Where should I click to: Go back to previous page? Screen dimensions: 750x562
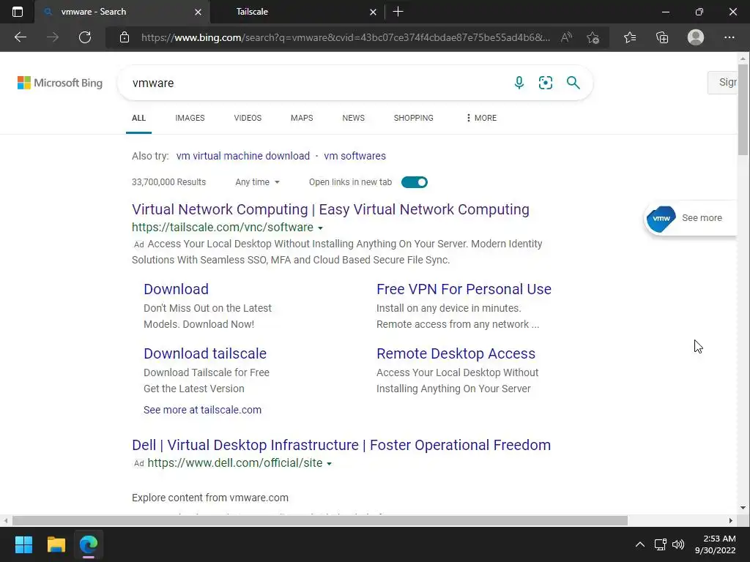tap(20, 37)
